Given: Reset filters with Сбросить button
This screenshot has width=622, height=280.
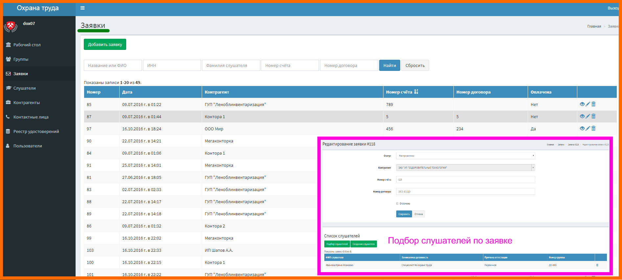Looking at the screenshot, I should coord(415,65).
